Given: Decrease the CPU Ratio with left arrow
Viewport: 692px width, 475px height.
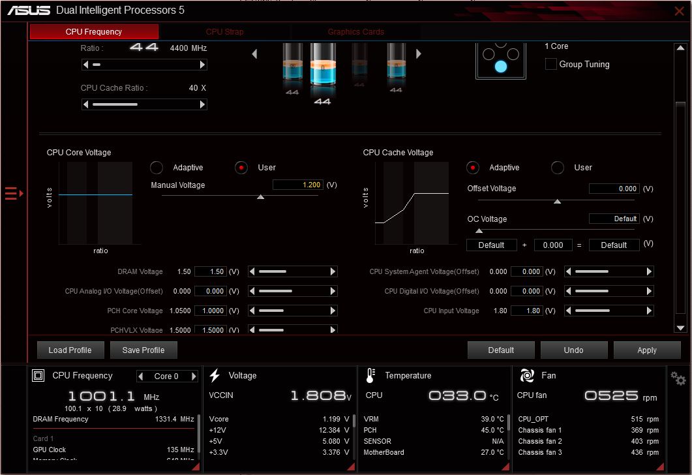Looking at the screenshot, I should pyautogui.click(x=85, y=65).
